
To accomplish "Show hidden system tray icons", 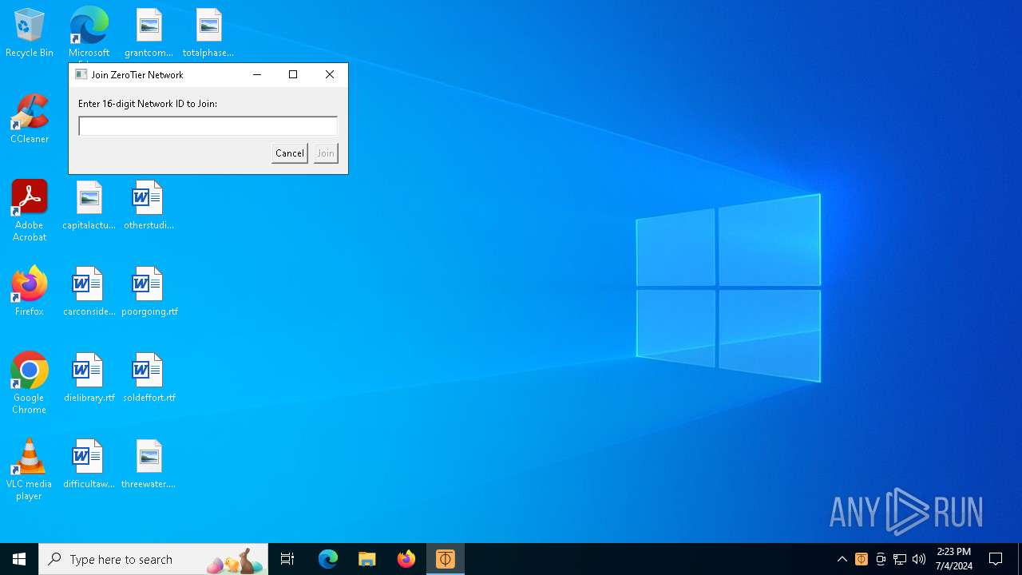I will [x=842, y=559].
